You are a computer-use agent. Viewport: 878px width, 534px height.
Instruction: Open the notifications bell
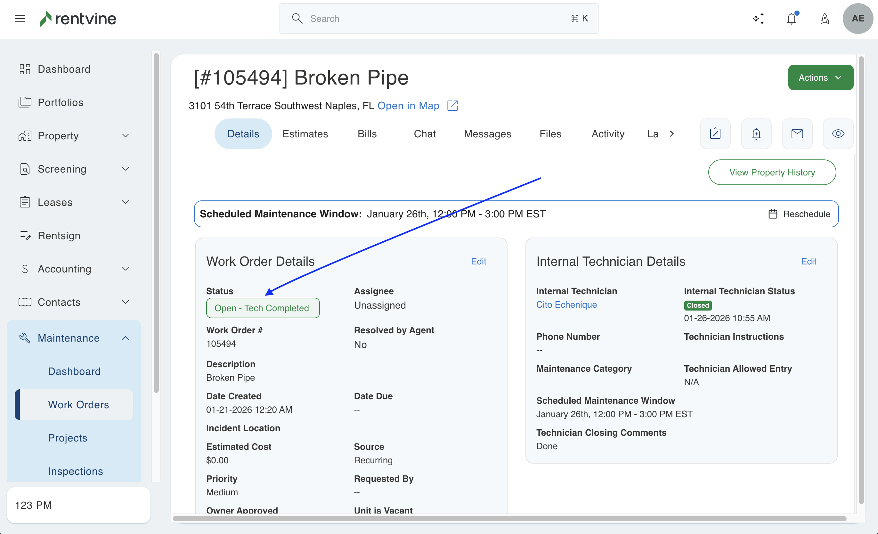[x=792, y=19]
